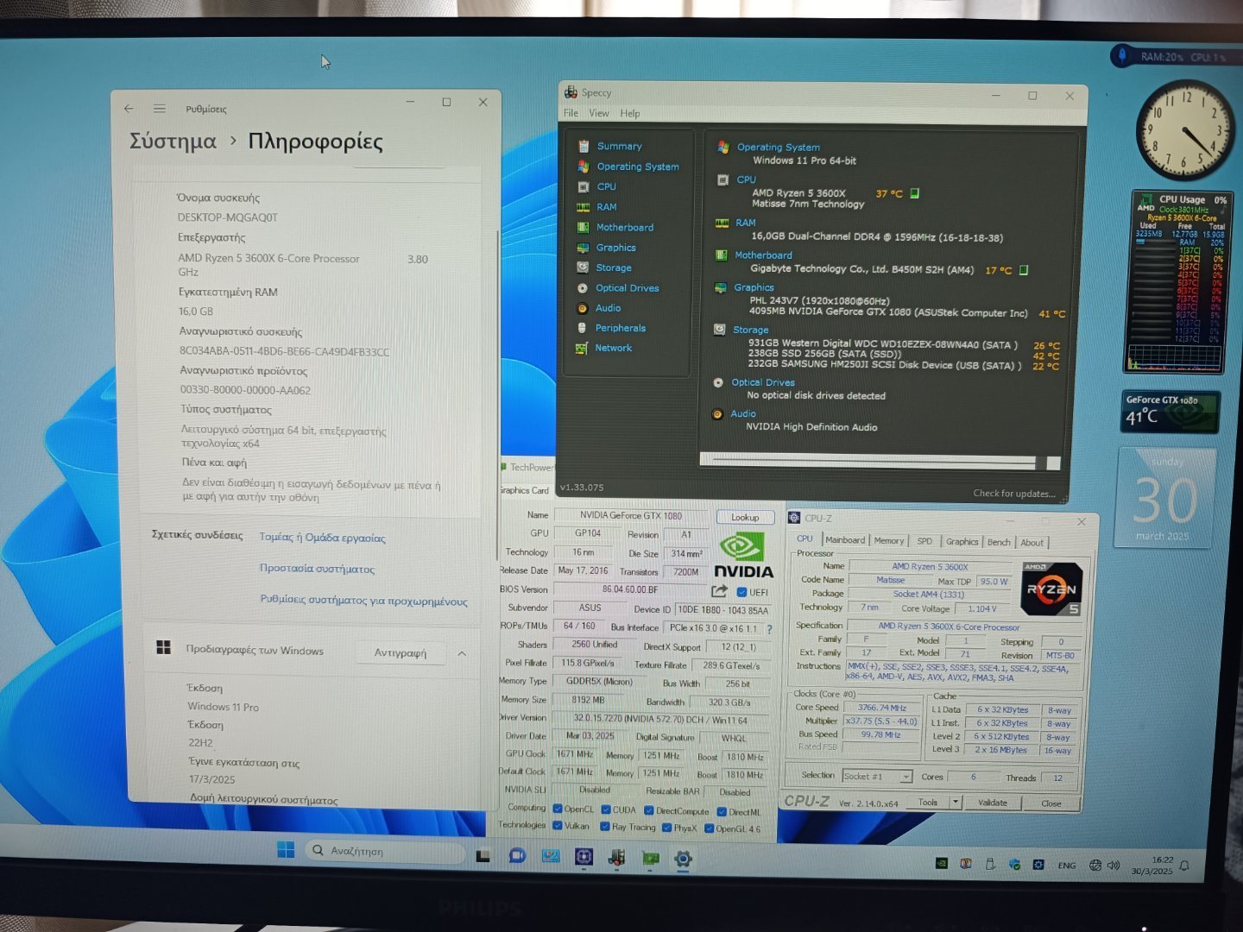This screenshot has width=1243, height=932.
Task: Click the green temperature indicator beside 17 °C
Action: pyautogui.click(x=1024, y=270)
